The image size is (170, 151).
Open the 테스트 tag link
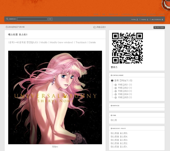(x=114, y=120)
